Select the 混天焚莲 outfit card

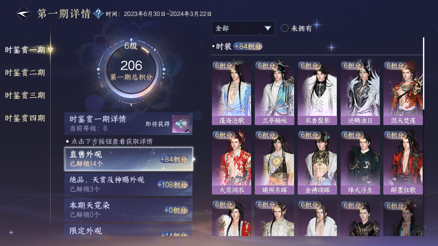pos(403,93)
